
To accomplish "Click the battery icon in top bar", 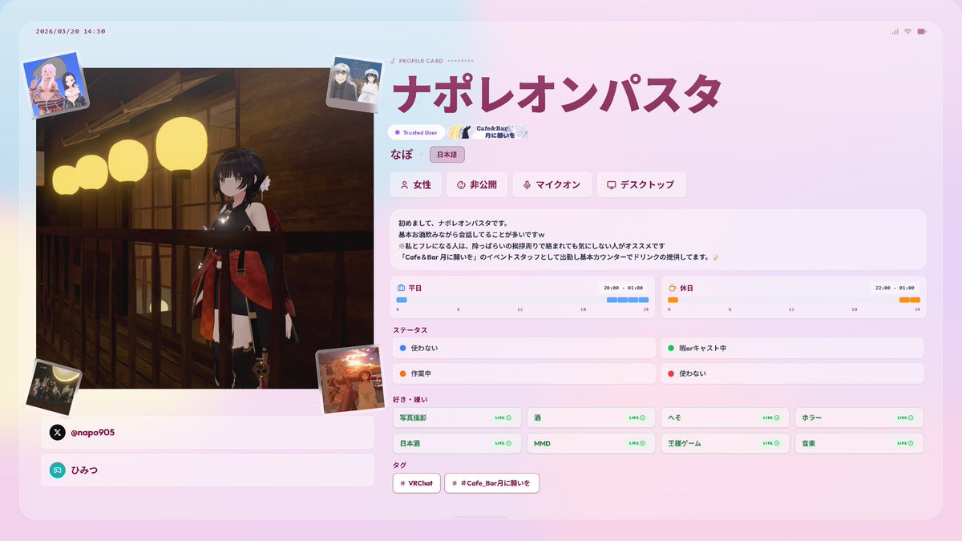I will point(922,31).
